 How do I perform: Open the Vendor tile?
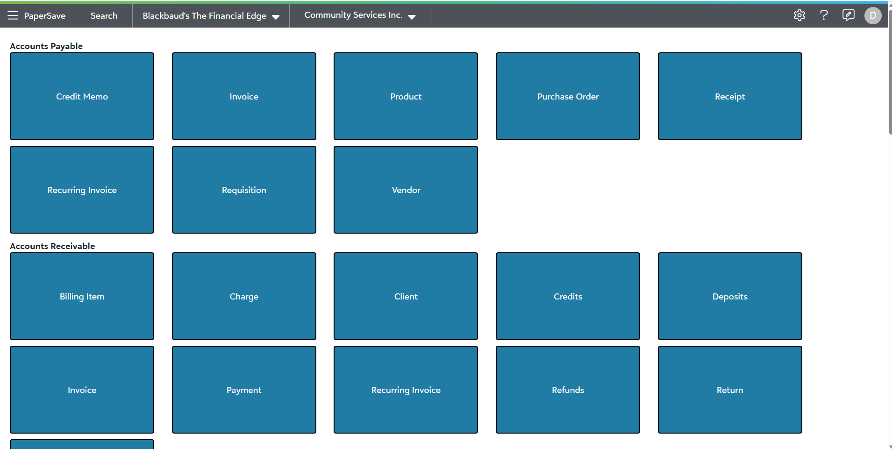point(406,190)
